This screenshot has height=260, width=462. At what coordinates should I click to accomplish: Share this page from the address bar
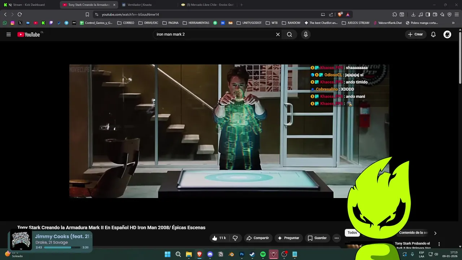click(331, 14)
